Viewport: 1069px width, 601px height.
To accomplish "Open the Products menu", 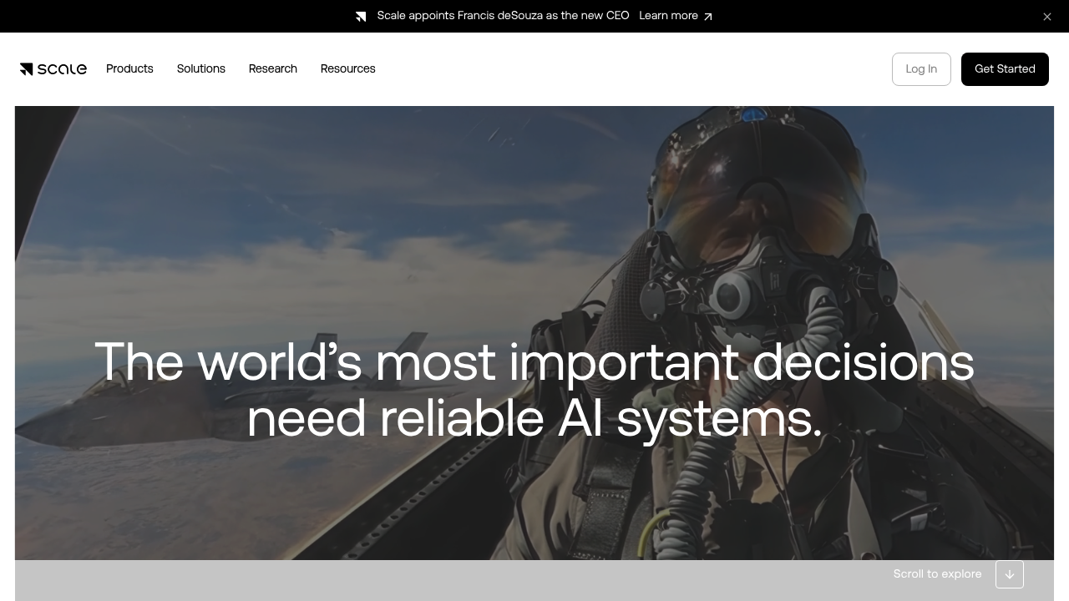I will tap(129, 68).
